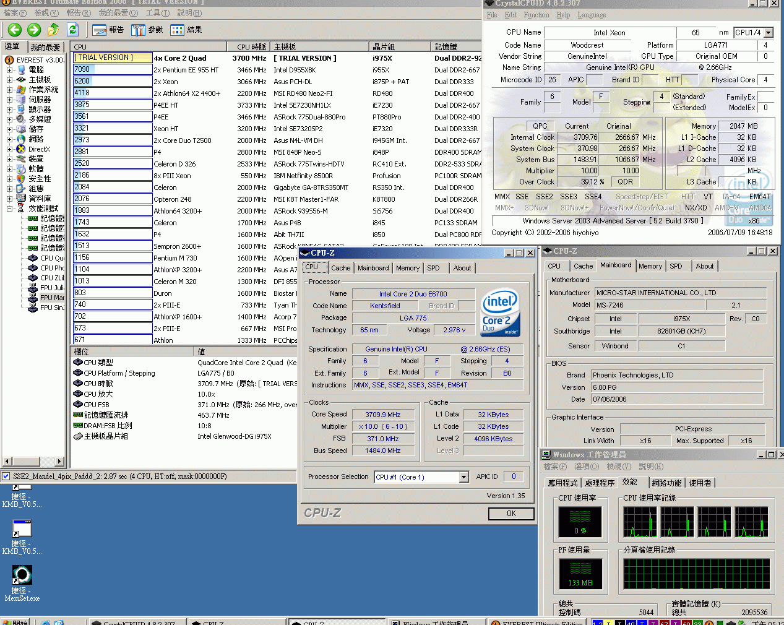The width and height of the screenshot is (784, 625).
Task: Switch to the 我的最愛 tab beside 選單
Action: [x=46, y=47]
